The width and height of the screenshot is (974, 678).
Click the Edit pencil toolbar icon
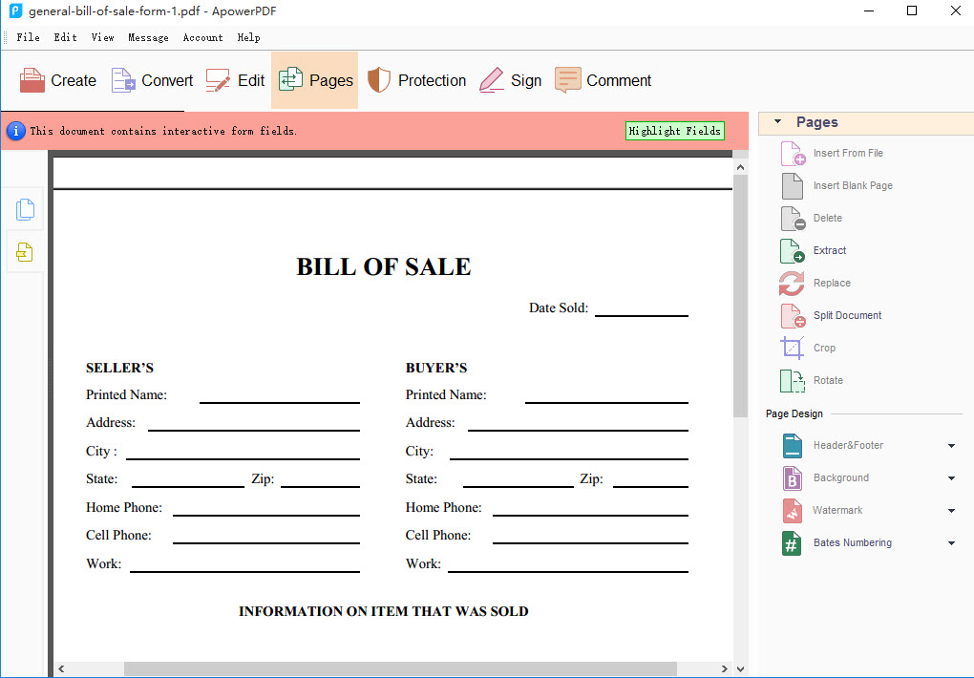click(x=218, y=80)
